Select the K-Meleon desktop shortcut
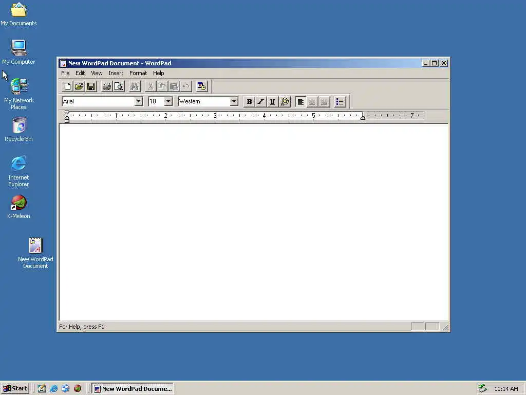 click(x=18, y=207)
